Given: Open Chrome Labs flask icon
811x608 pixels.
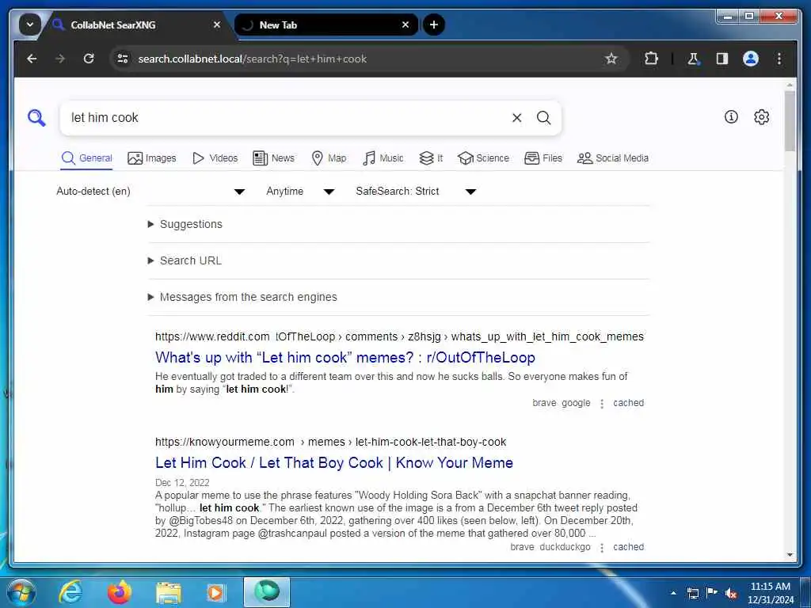Looking at the screenshot, I should [x=693, y=59].
